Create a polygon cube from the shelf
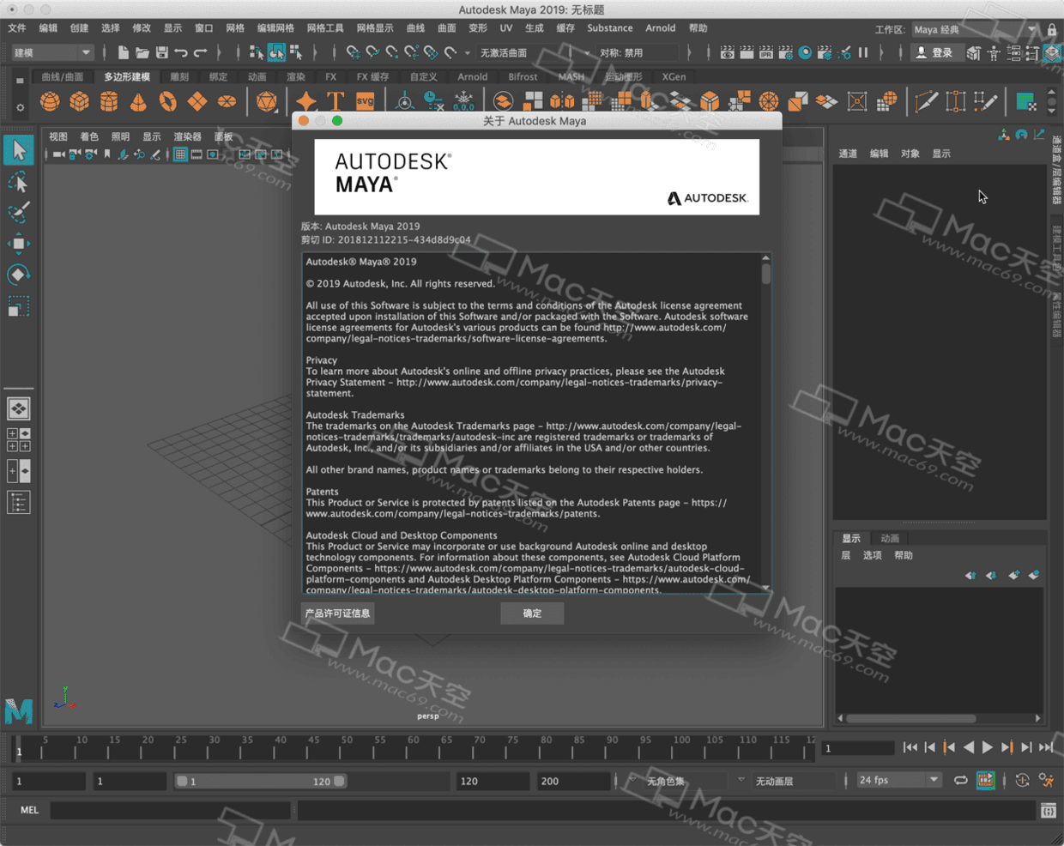The height and width of the screenshot is (846, 1064). coord(80,102)
